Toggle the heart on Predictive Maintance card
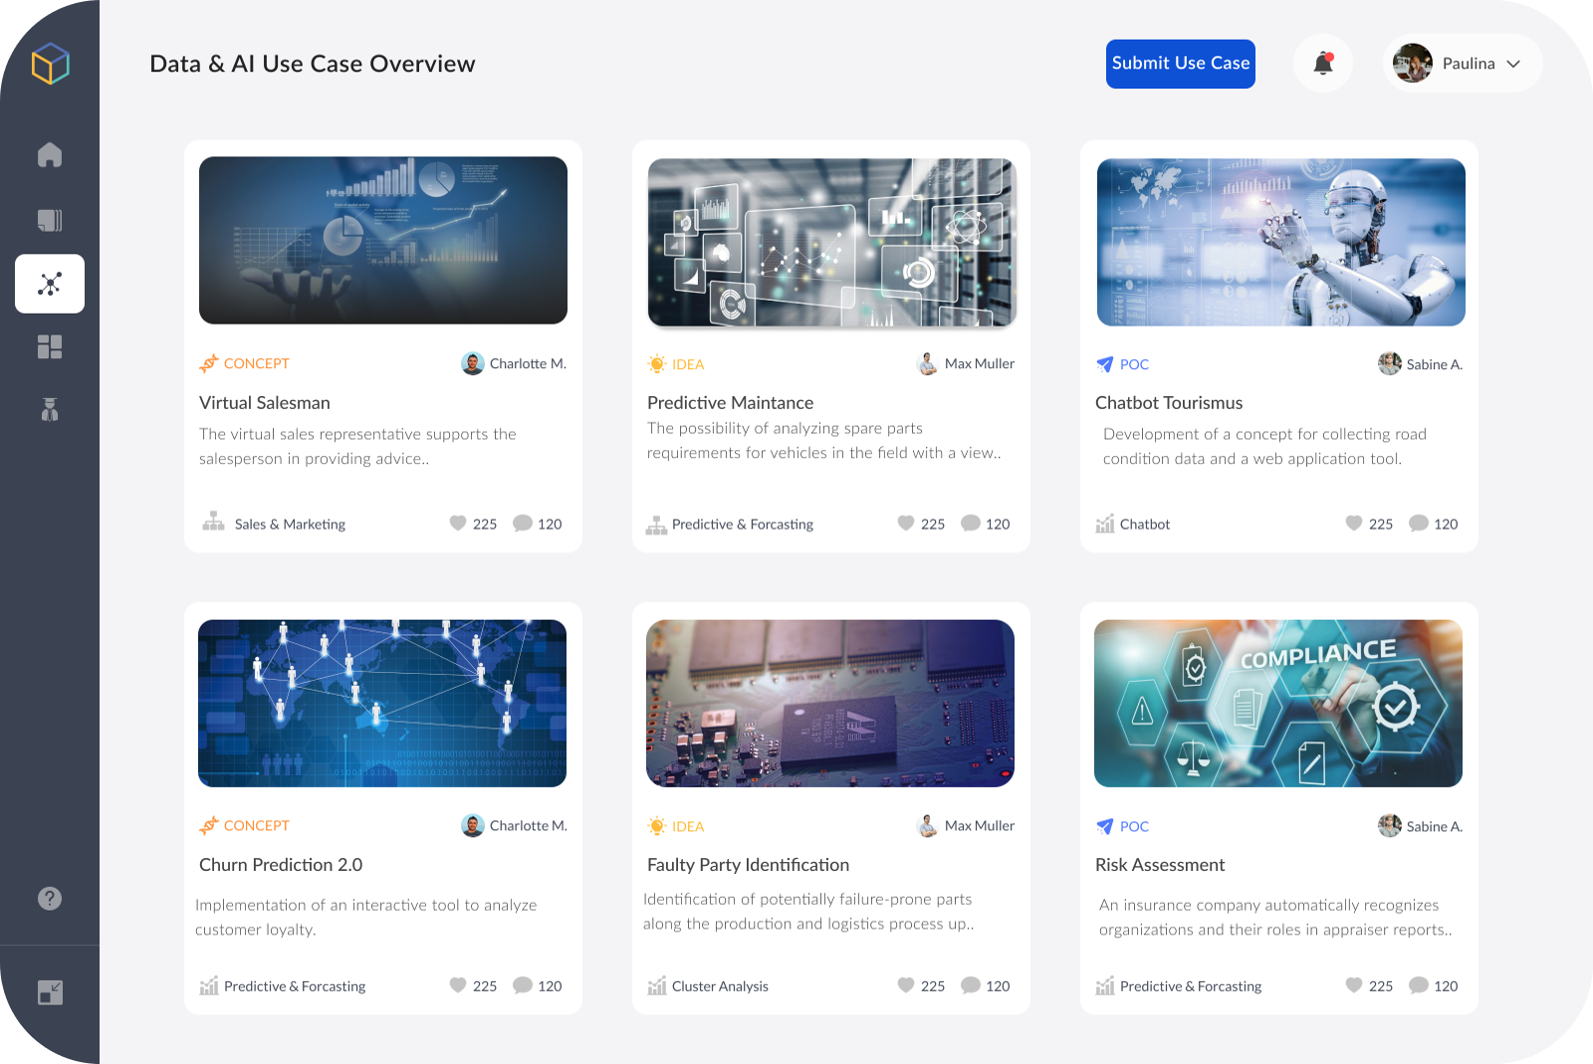This screenshot has height=1064, width=1593. pos(906,524)
